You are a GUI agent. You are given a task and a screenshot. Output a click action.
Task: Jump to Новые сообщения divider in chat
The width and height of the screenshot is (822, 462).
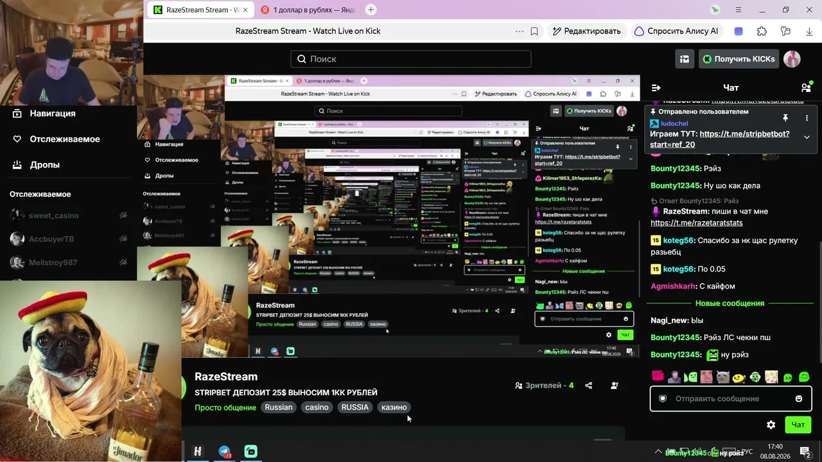tap(730, 303)
